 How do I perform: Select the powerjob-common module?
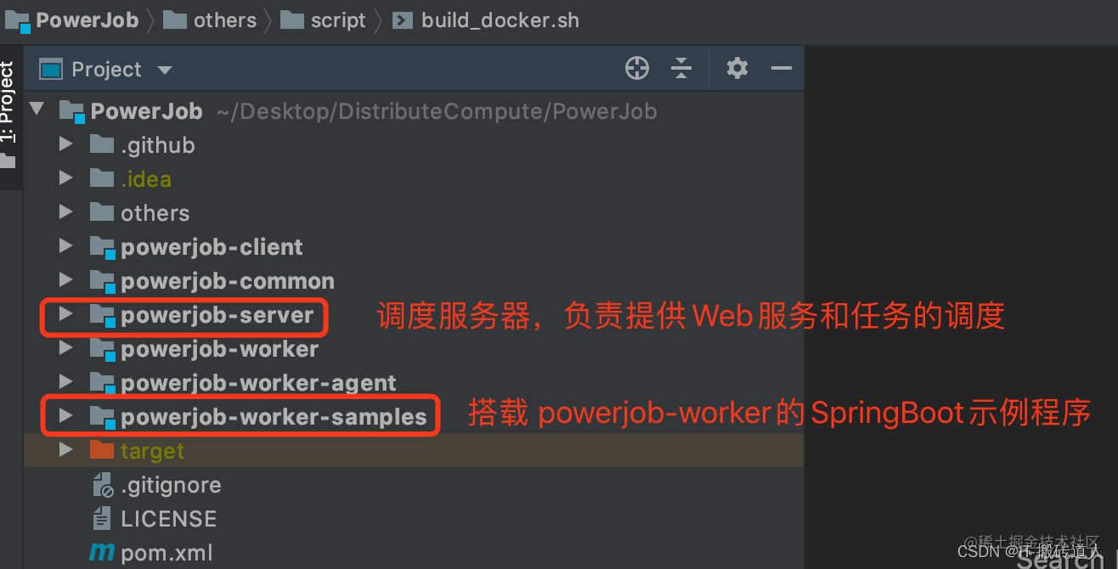[228, 281]
